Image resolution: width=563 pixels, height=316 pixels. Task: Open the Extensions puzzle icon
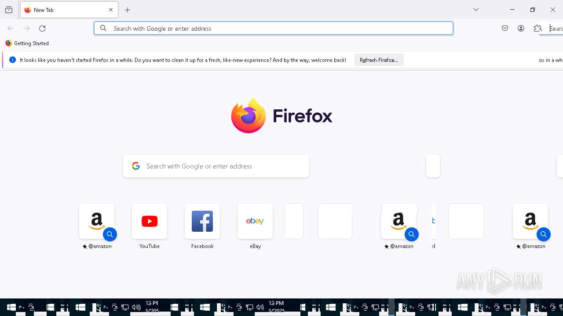point(537,29)
